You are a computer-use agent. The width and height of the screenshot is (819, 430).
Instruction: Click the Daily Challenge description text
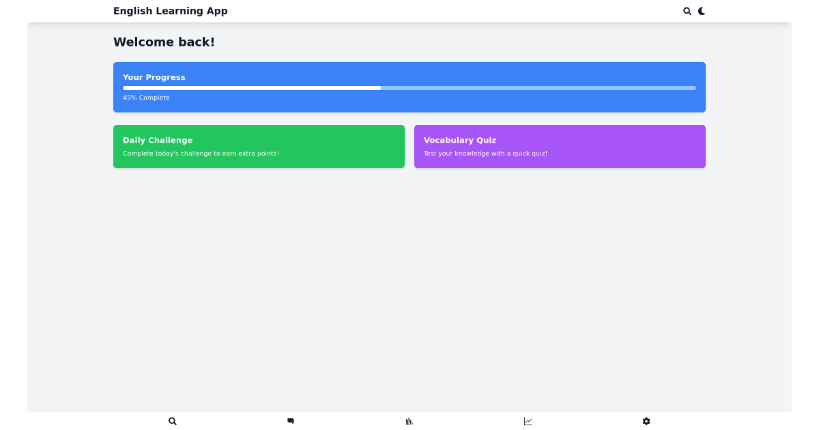point(201,154)
